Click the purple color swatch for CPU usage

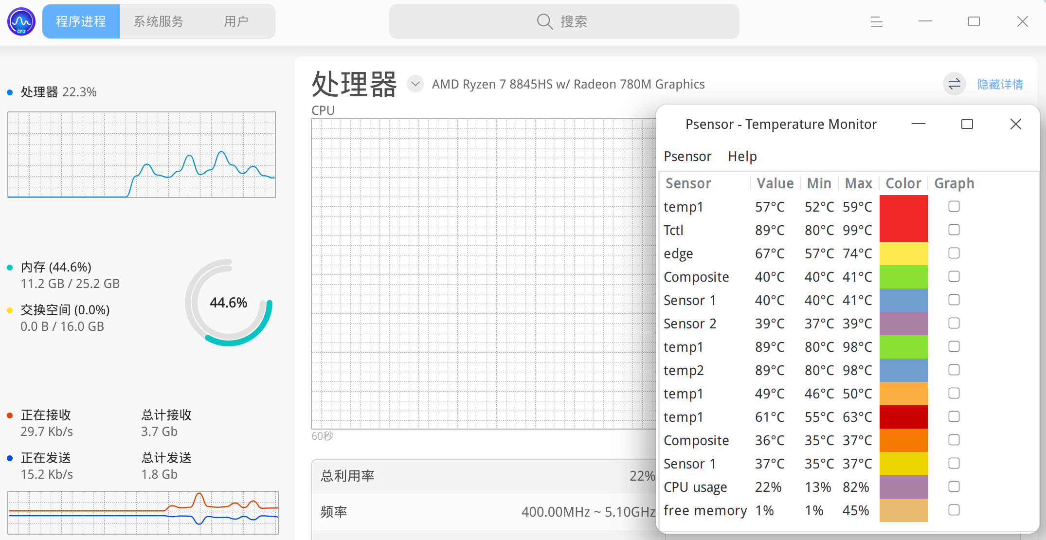pyautogui.click(x=904, y=487)
